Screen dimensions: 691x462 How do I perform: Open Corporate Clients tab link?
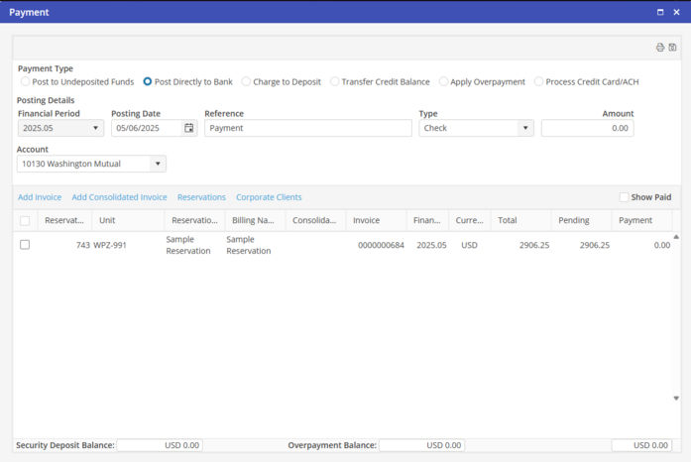pyautogui.click(x=269, y=197)
